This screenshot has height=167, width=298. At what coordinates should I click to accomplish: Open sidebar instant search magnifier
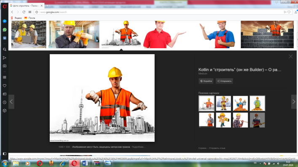click(5, 50)
